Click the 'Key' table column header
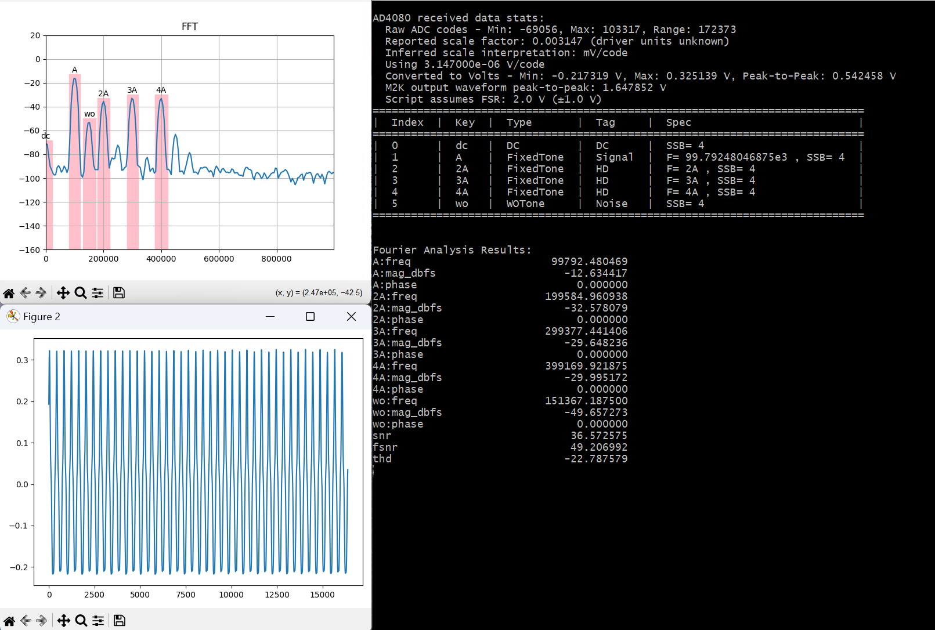 pyautogui.click(x=465, y=122)
